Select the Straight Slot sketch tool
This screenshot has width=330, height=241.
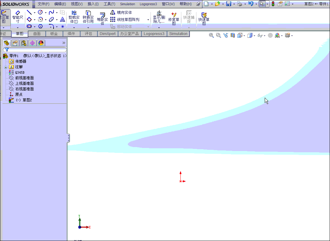pos(29,26)
